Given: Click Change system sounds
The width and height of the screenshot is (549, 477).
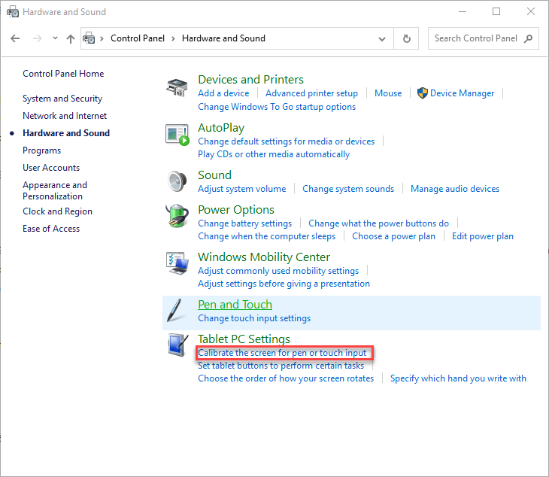Looking at the screenshot, I should (x=348, y=189).
